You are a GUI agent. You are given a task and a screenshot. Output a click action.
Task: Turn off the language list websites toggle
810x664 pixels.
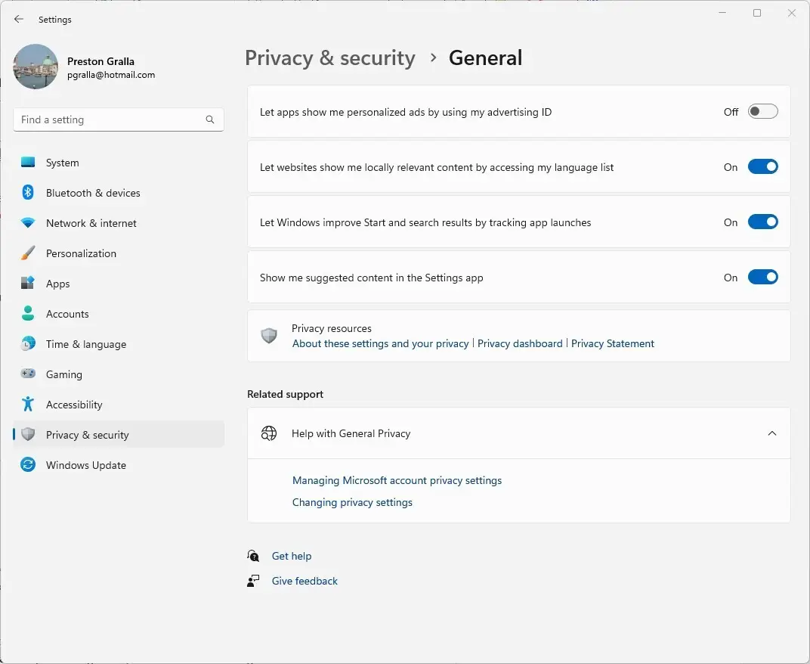click(762, 166)
